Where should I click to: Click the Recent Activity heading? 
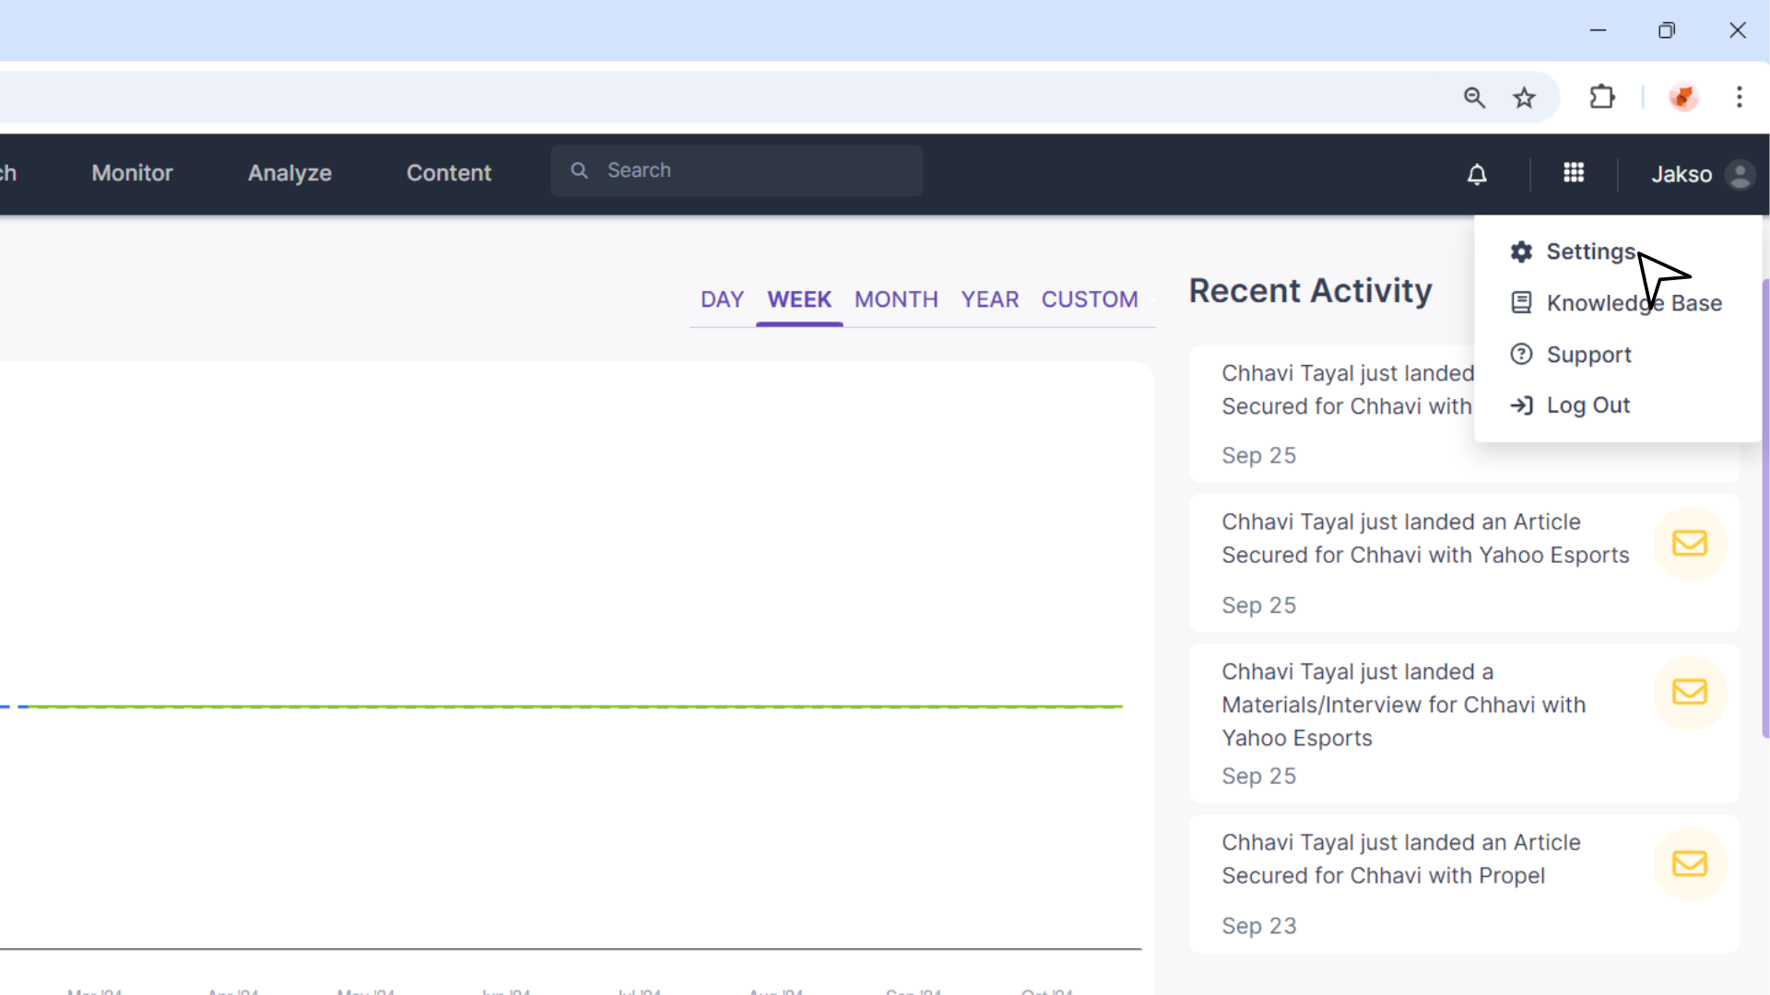click(1310, 291)
